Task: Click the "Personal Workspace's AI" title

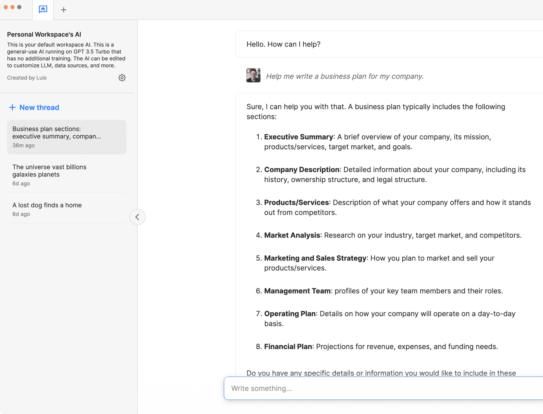Action: [x=44, y=34]
